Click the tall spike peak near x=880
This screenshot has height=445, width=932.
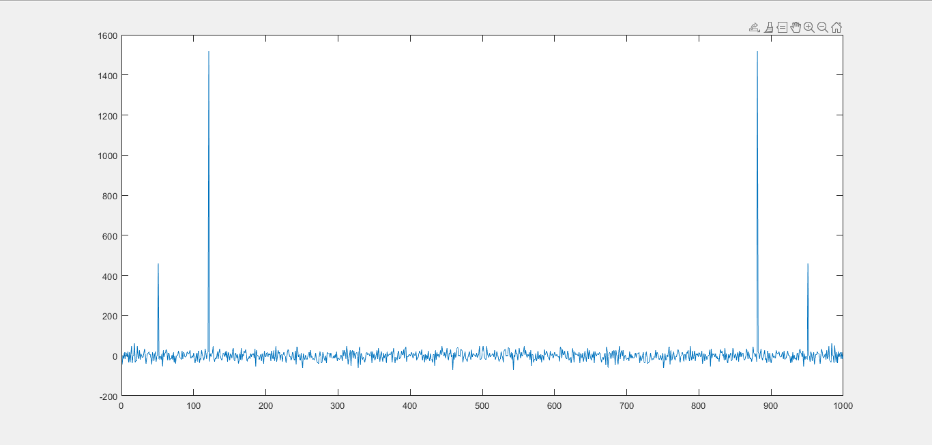pyautogui.click(x=757, y=52)
